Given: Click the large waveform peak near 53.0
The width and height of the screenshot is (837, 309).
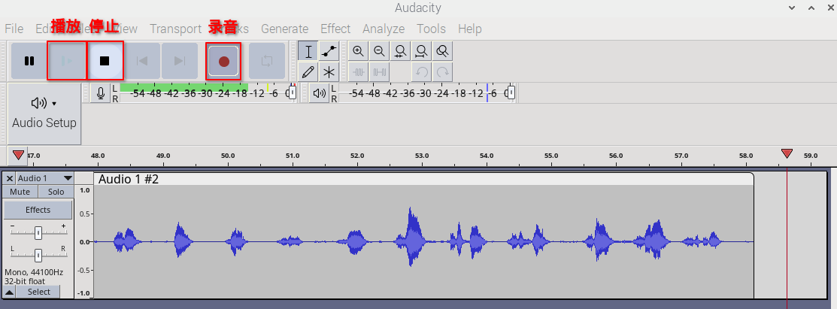Looking at the screenshot, I should 411,236.
